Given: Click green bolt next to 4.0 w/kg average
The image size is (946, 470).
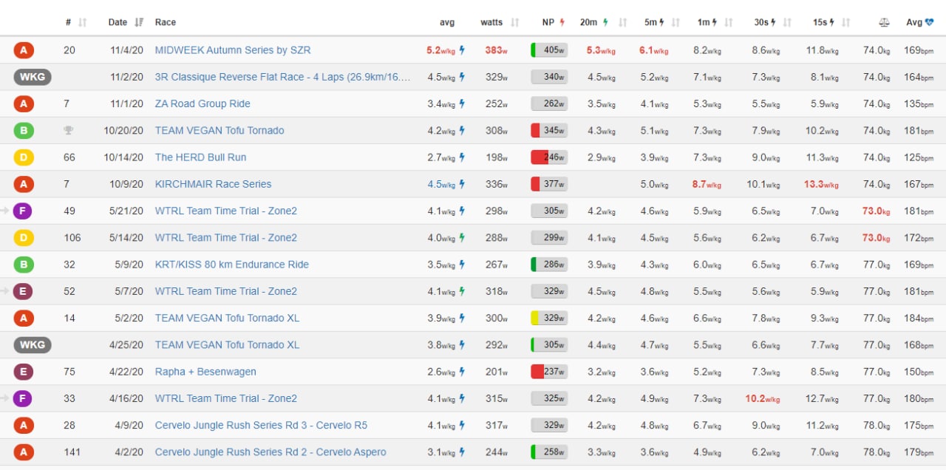Looking at the screenshot, I should tap(462, 238).
